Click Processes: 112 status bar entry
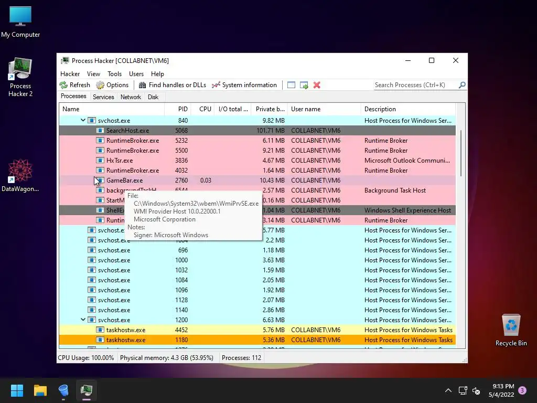537x403 pixels. (241, 358)
